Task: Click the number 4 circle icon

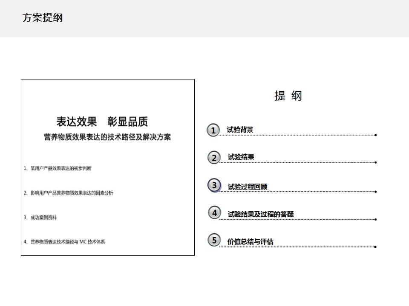Action: (215, 212)
